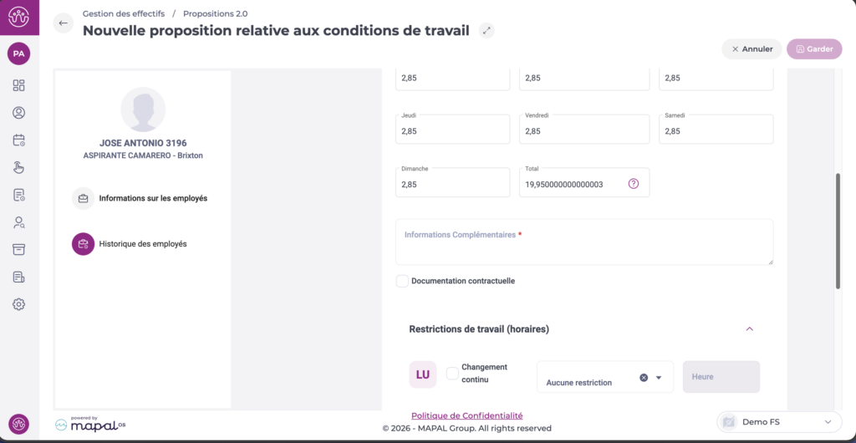Open Informations sur les employés tab
Screen dimensions: 856x443
[153, 198]
